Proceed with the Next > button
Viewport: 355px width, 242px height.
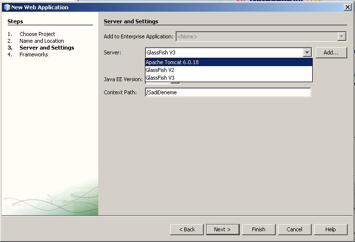click(x=223, y=229)
